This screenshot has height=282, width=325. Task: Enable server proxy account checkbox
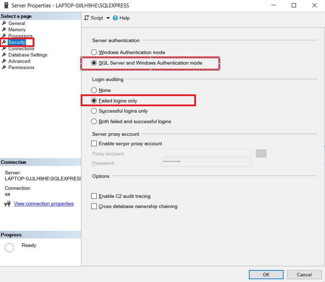(x=94, y=144)
